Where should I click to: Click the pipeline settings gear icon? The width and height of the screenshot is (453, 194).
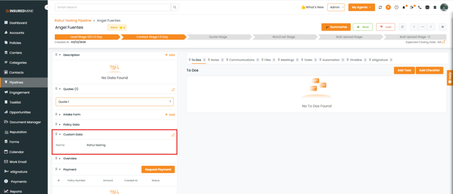point(442,27)
